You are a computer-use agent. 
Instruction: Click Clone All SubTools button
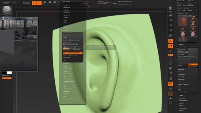[187, 8]
